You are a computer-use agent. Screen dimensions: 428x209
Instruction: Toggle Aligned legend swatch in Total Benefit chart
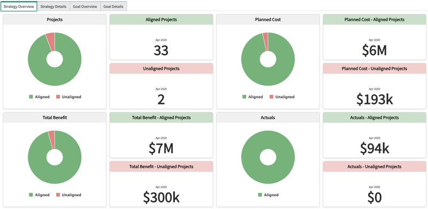click(x=31, y=195)
